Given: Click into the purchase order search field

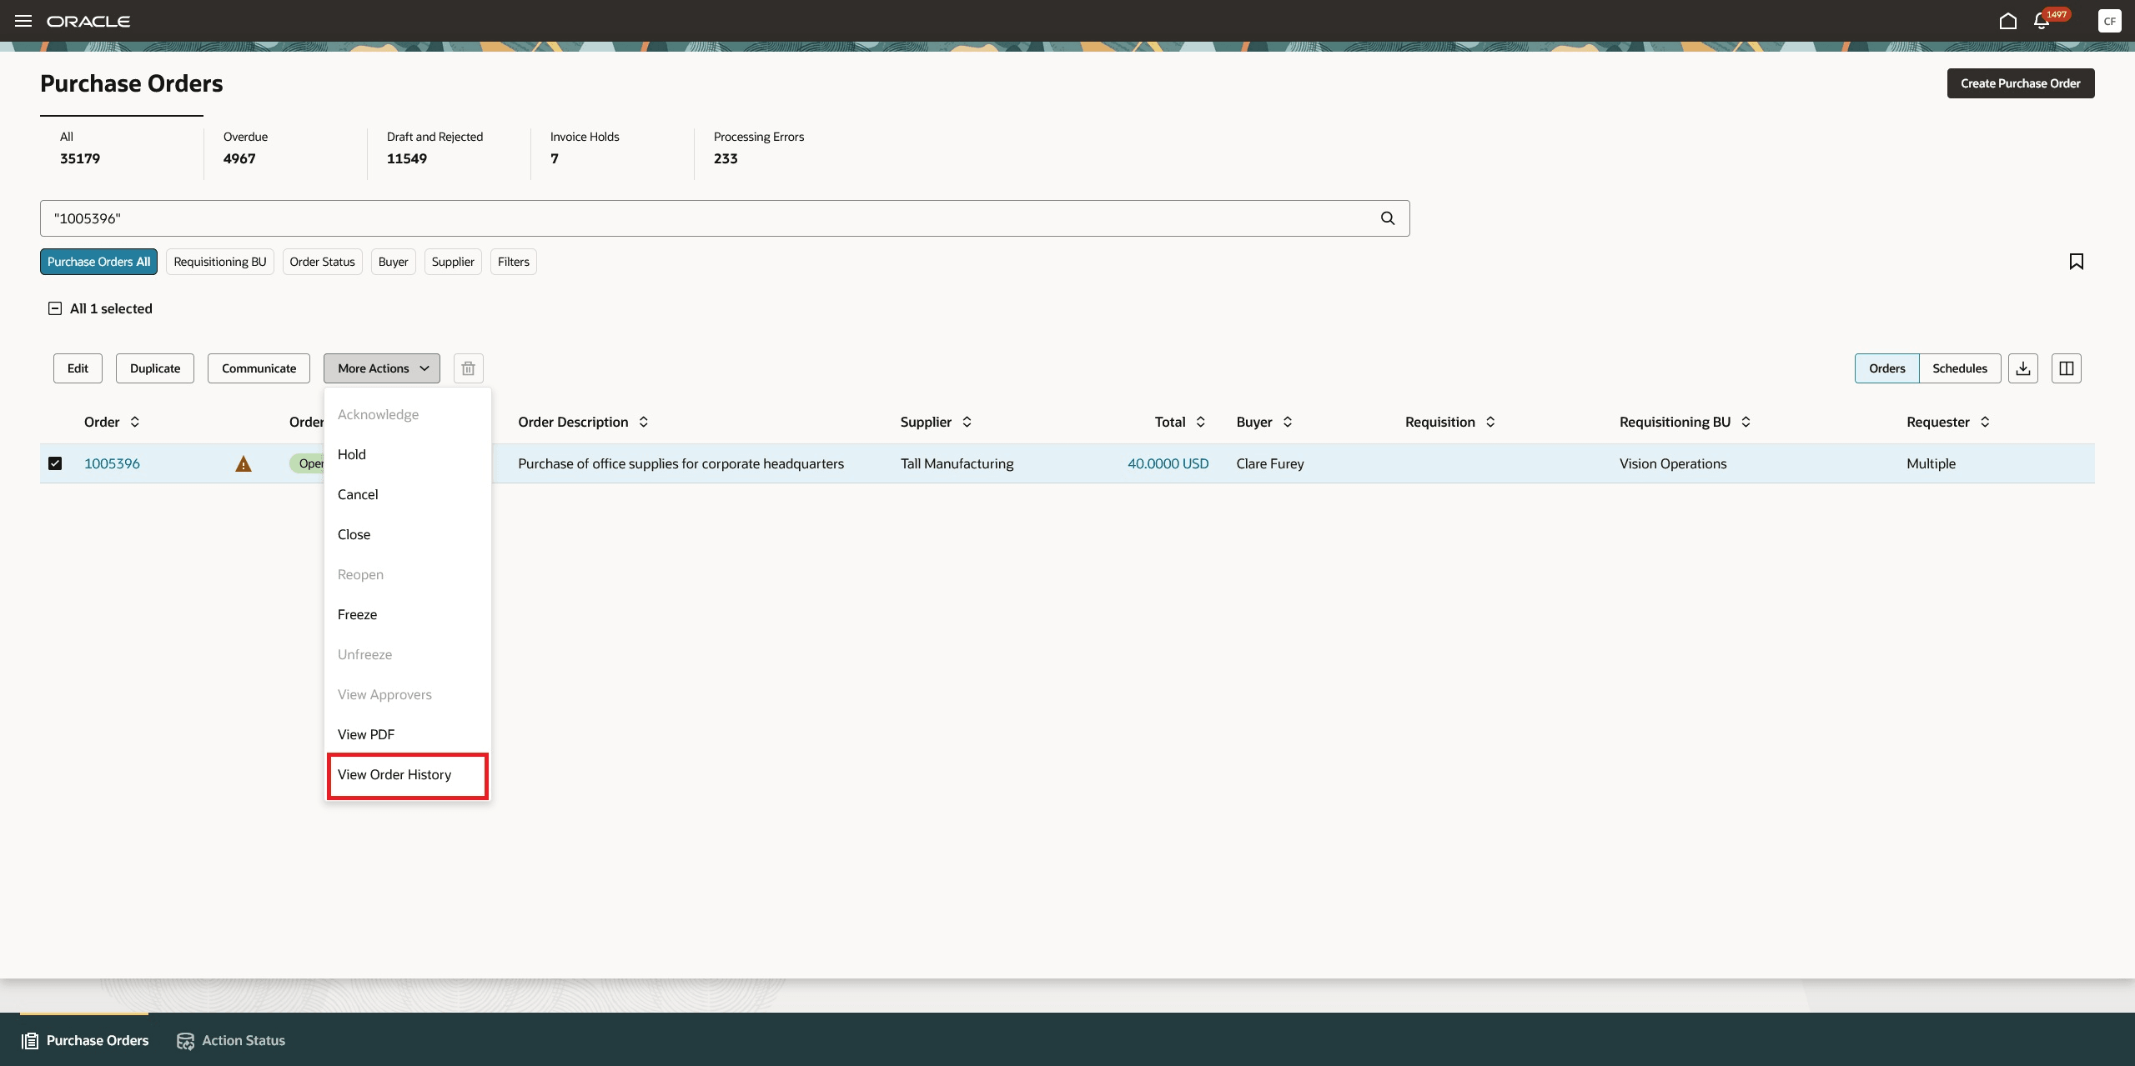Looking at the screenshot, I should click(x=709, y=218).
